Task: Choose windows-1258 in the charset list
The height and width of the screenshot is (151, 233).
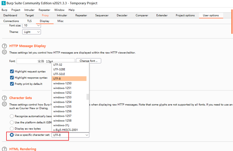Action: click(69, 121)
